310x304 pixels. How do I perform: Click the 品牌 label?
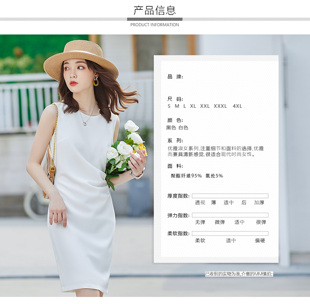coord(175,77)
